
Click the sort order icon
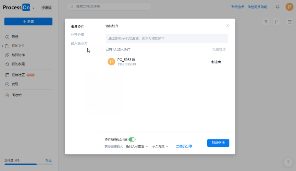[276, 22]
